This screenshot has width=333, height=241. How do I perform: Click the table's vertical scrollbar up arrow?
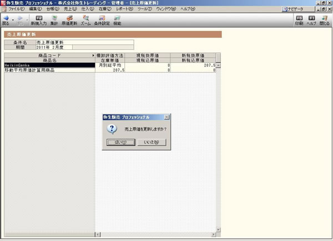(x=218, y=65)
